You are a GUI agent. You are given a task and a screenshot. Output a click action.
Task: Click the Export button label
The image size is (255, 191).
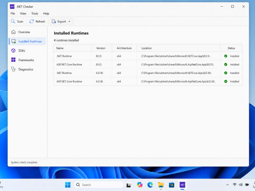pyautogui.click(x=62, y=21)
